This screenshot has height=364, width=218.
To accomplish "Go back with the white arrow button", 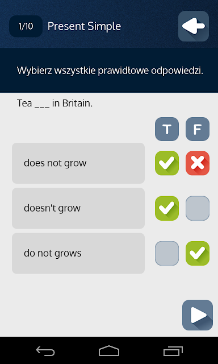I will tap(194, 26).
